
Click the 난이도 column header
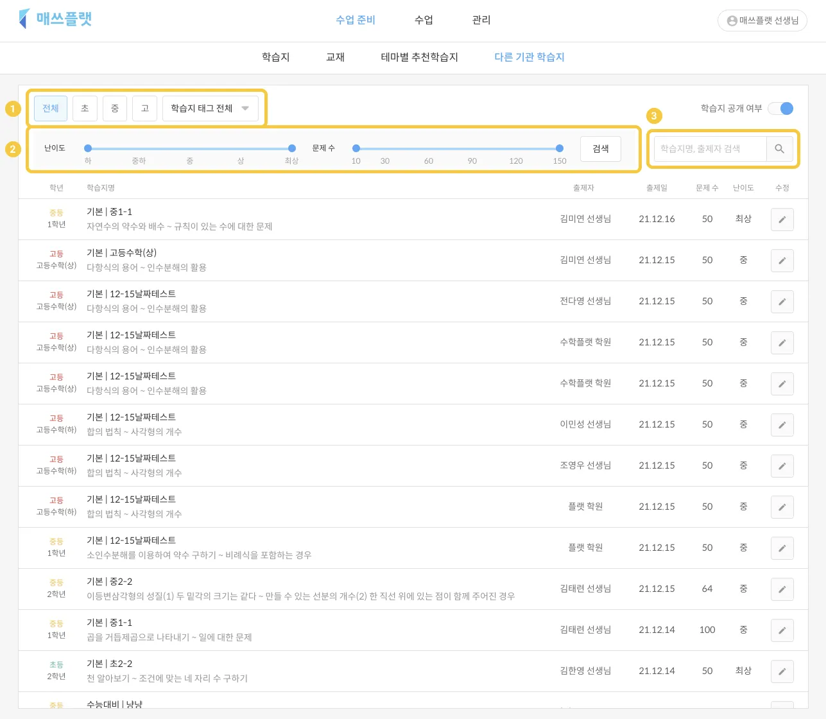pos(743,188)
